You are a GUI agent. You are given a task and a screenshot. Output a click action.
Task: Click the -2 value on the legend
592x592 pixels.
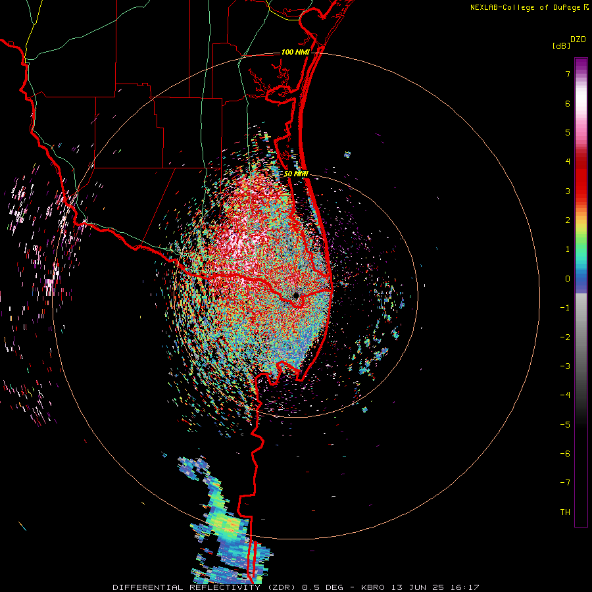(x=565, y=337)
